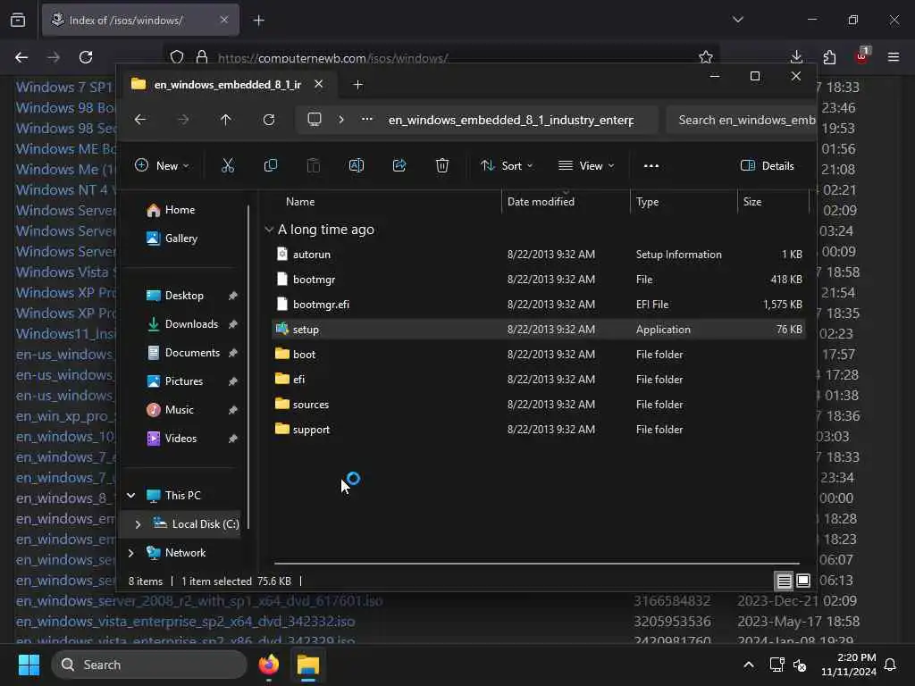Collapse the 'A long time ago' group
915x686 pixels.
pos(269,230)
